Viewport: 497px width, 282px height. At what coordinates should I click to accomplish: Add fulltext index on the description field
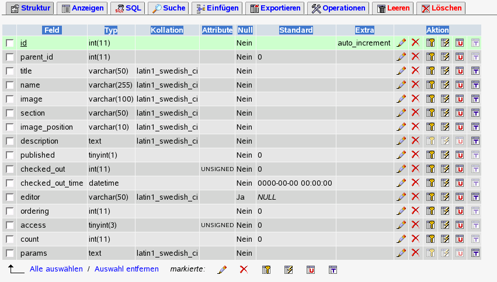pyautogui.click(x=475, y=141)
